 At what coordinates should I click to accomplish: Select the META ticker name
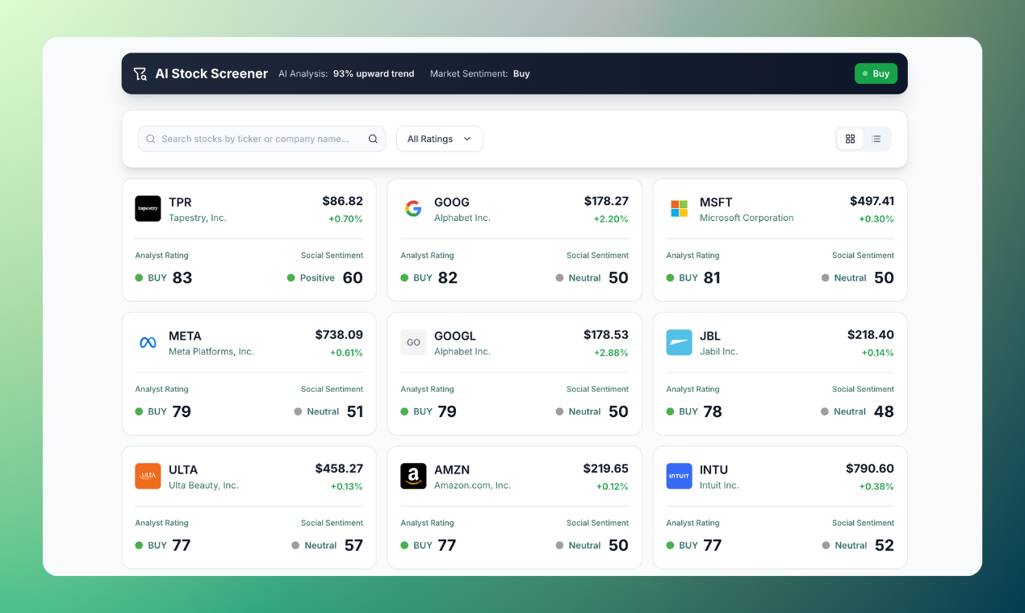tap(185, 336)
